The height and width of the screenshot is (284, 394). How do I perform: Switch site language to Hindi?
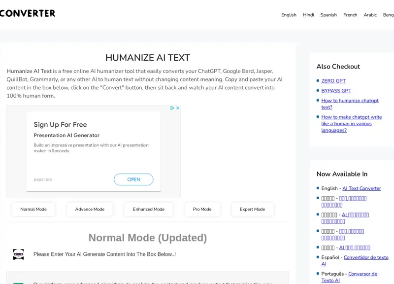coord(308,15)
